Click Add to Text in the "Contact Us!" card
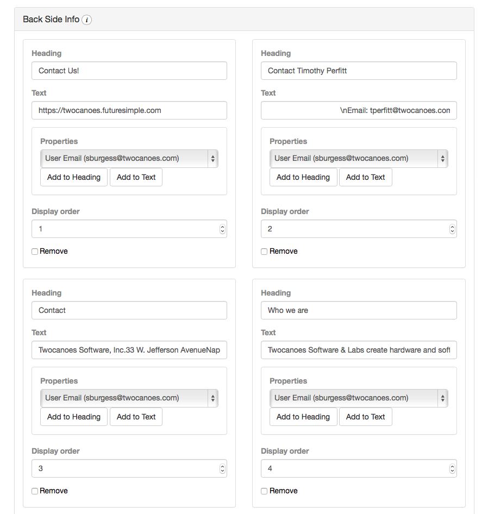The image size is (488, 514). tap(136, 177)
